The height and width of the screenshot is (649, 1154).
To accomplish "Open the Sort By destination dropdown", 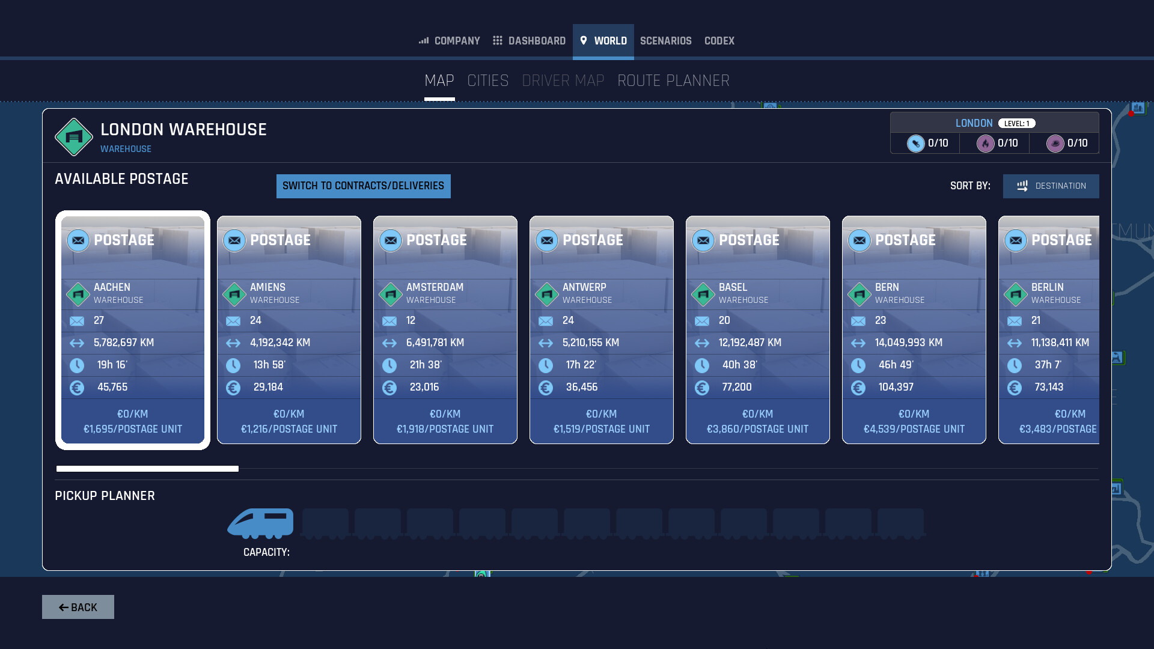I will click(1050, 186).
